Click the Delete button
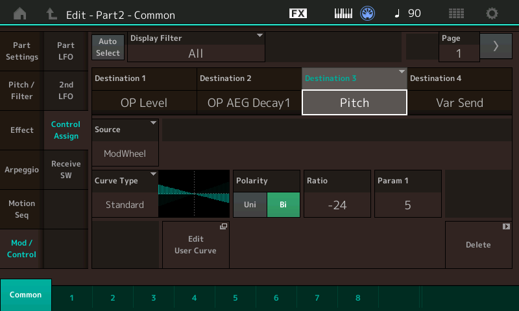This screenshot has height=311, width=519. 478,244
